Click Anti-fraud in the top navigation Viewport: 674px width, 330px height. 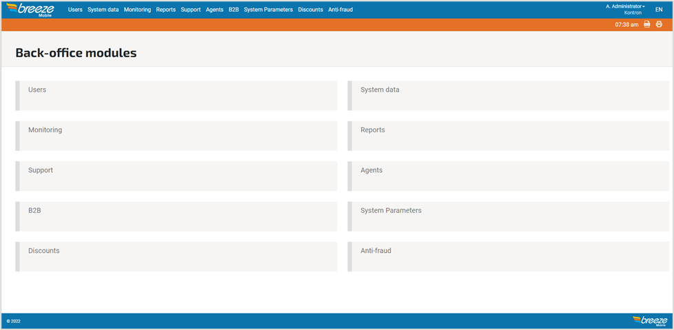click(x=340, y=10)
